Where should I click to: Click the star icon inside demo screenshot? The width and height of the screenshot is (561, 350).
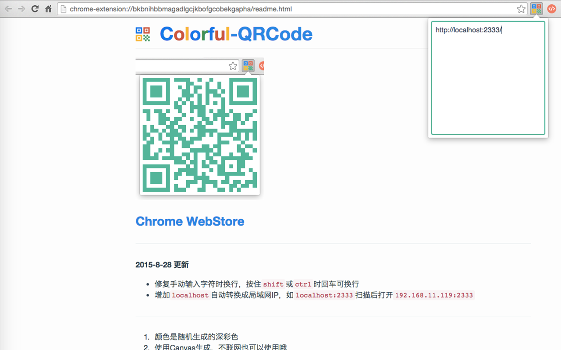coord(233,66)
